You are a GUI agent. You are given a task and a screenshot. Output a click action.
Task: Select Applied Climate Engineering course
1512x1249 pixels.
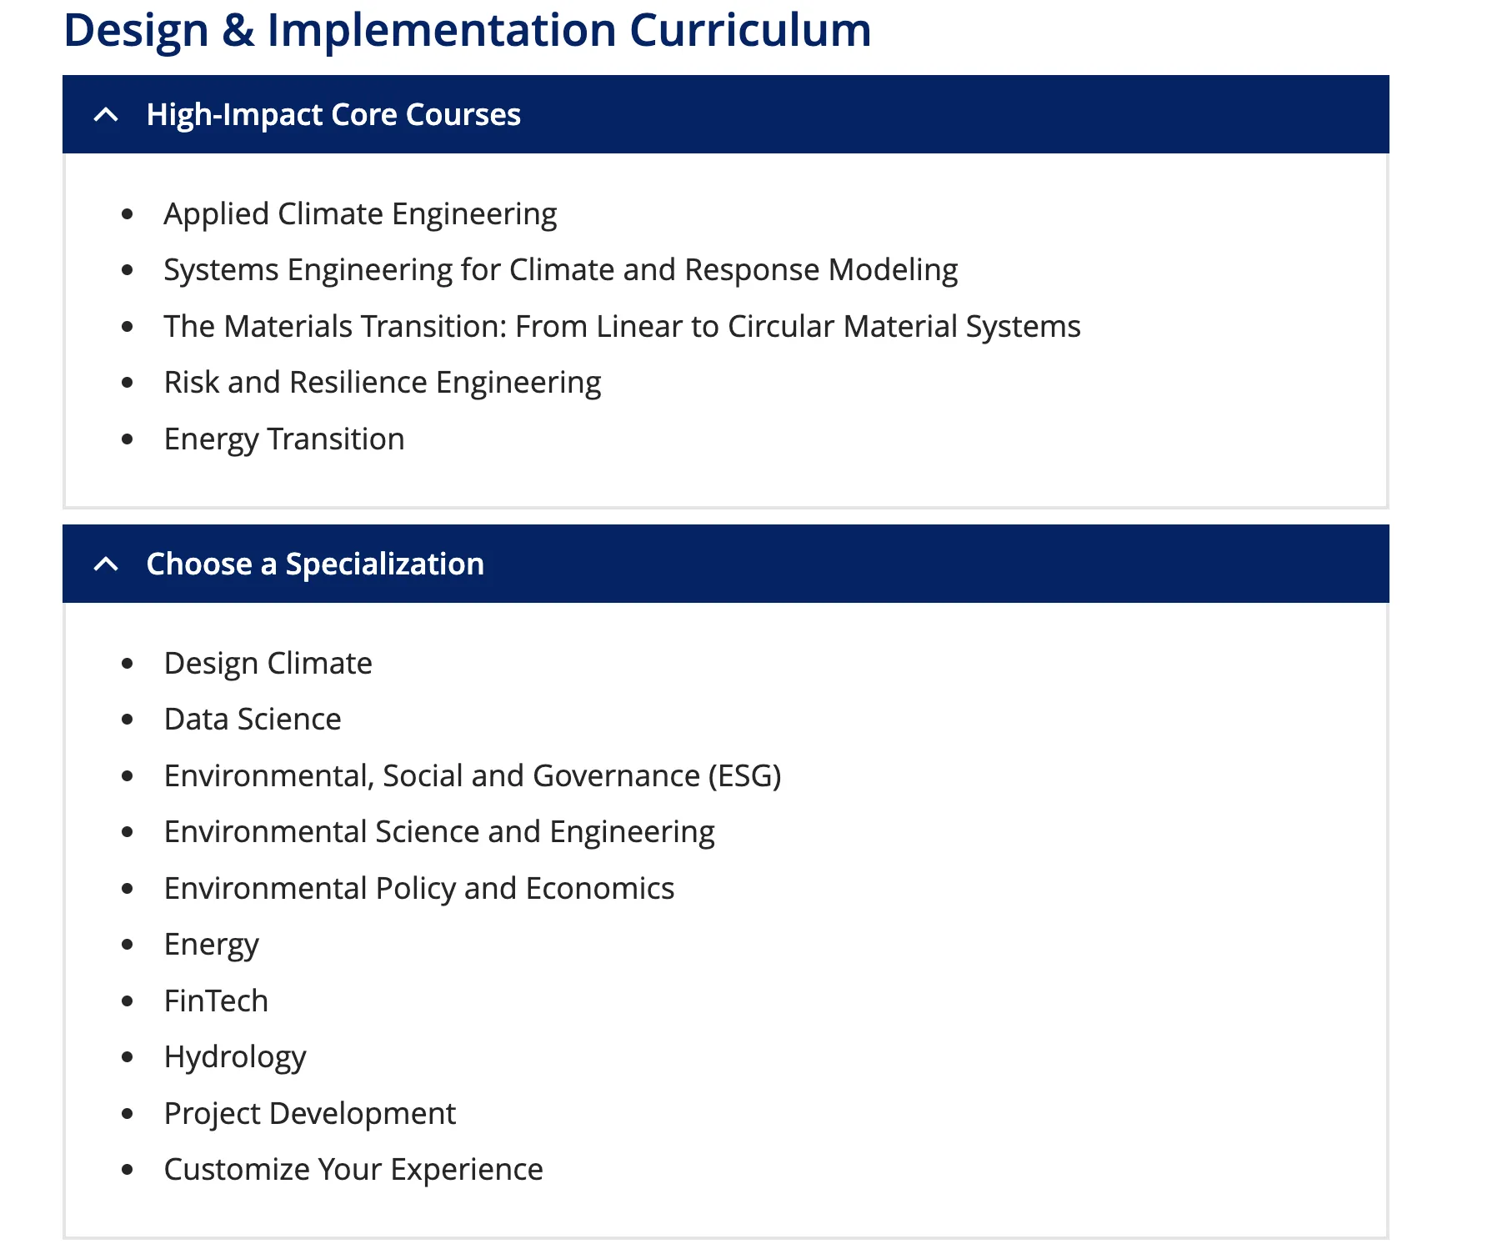tap(360, 214)
